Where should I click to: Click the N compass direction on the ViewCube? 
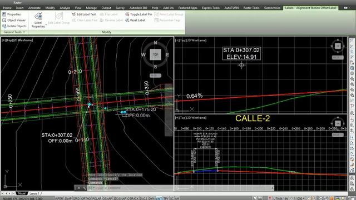point(155,42)
